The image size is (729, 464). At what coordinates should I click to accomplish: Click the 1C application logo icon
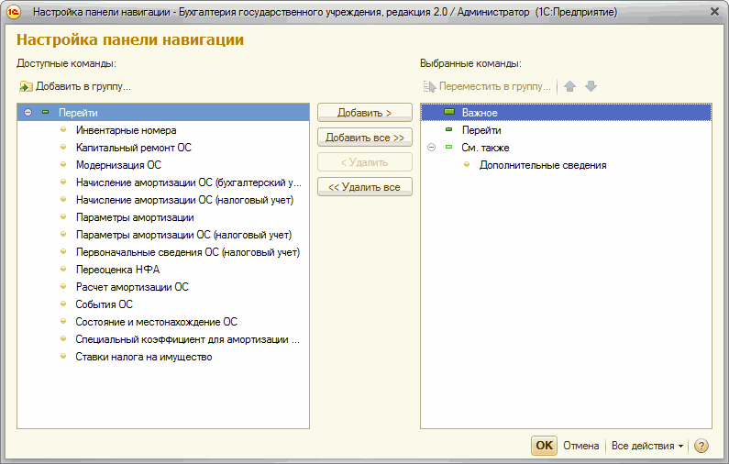14,13
